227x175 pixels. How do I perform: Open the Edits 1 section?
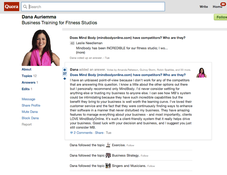(x=27, y=89)
